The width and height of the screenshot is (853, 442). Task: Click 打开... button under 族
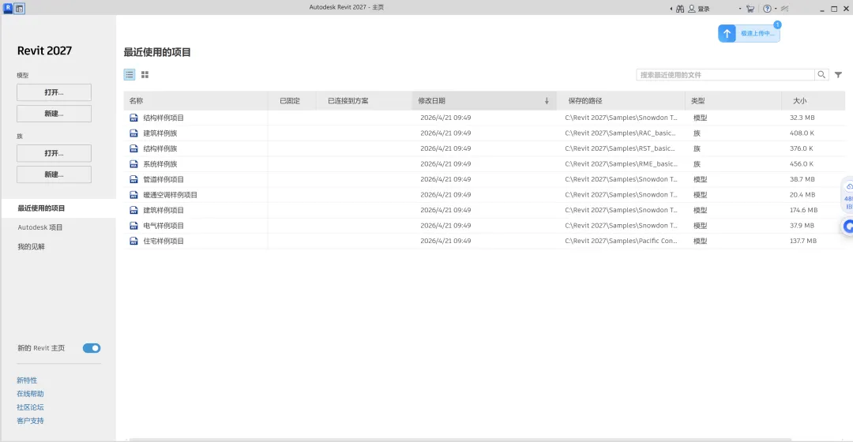click(54, 153)
